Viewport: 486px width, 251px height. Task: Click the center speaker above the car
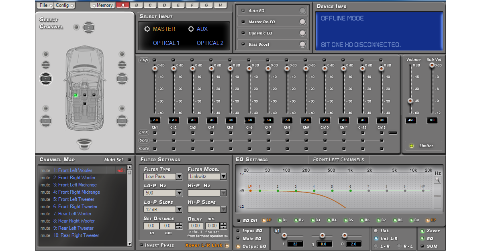[x=88, y=28]
